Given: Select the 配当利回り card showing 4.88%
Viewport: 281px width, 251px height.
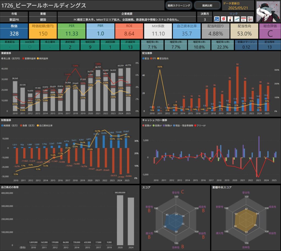Looking at the screenshot, I should [216, 31].
